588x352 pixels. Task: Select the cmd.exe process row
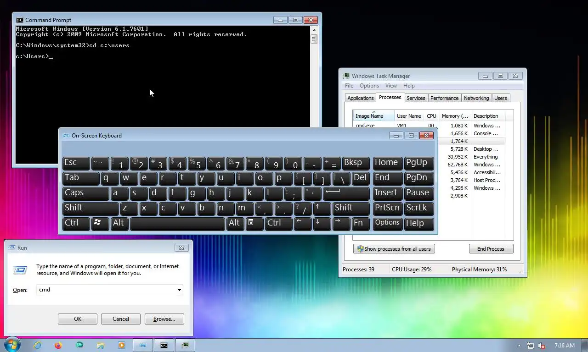[429, 126]
